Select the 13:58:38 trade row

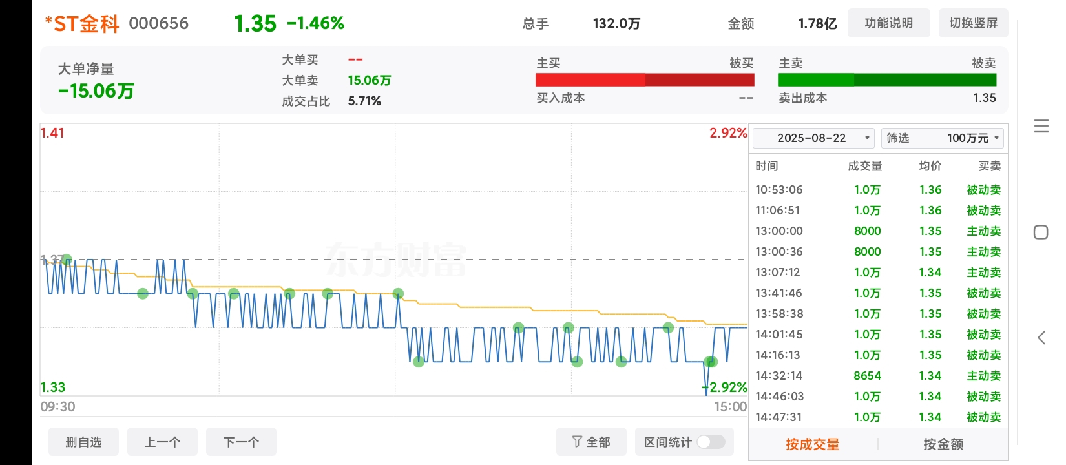[878, 314]
